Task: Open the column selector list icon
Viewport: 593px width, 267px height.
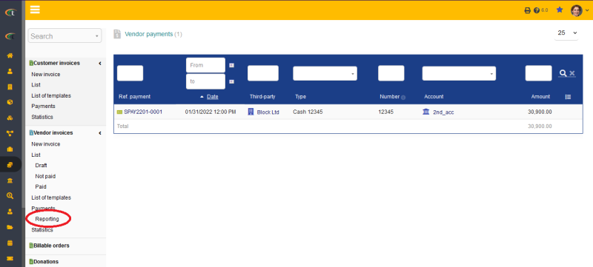Action: (568, 97)
